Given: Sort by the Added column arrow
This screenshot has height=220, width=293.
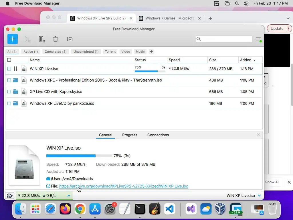Looking at the screenshot, I should tap(254, 60).
